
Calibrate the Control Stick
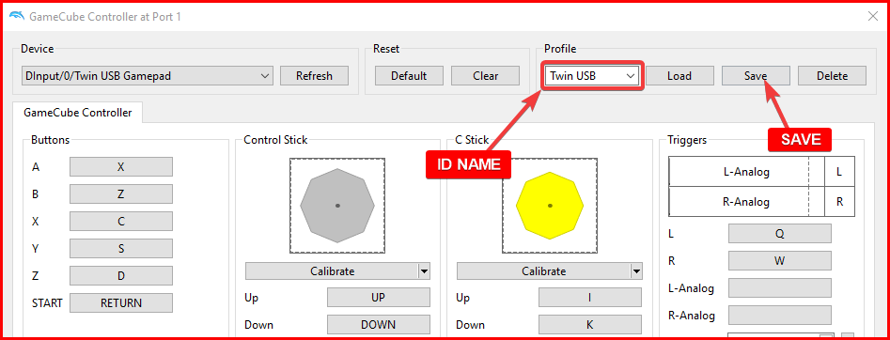coord(332,271)
